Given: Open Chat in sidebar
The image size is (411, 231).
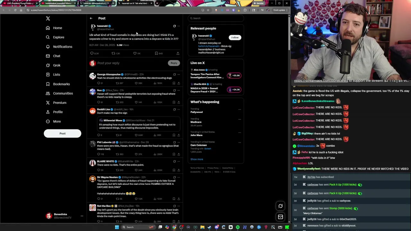Looking at the screenshot, I should click(x=53, y=56).
